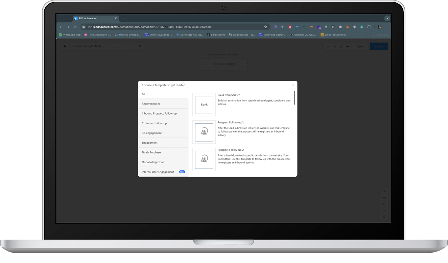This screenshot has height=263, width=448.
Task: Click the bookmark star in the address bar
Action: coord(265,27)
